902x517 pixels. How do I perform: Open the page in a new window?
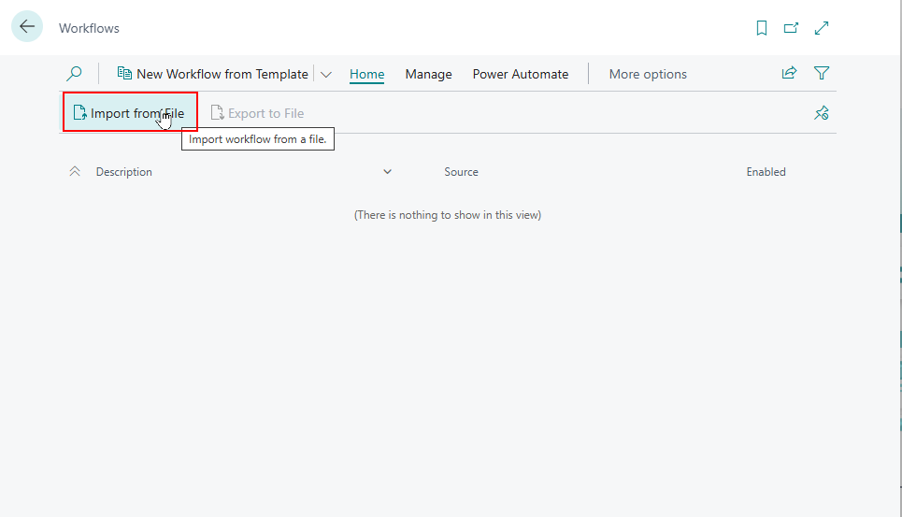(791, 28)
